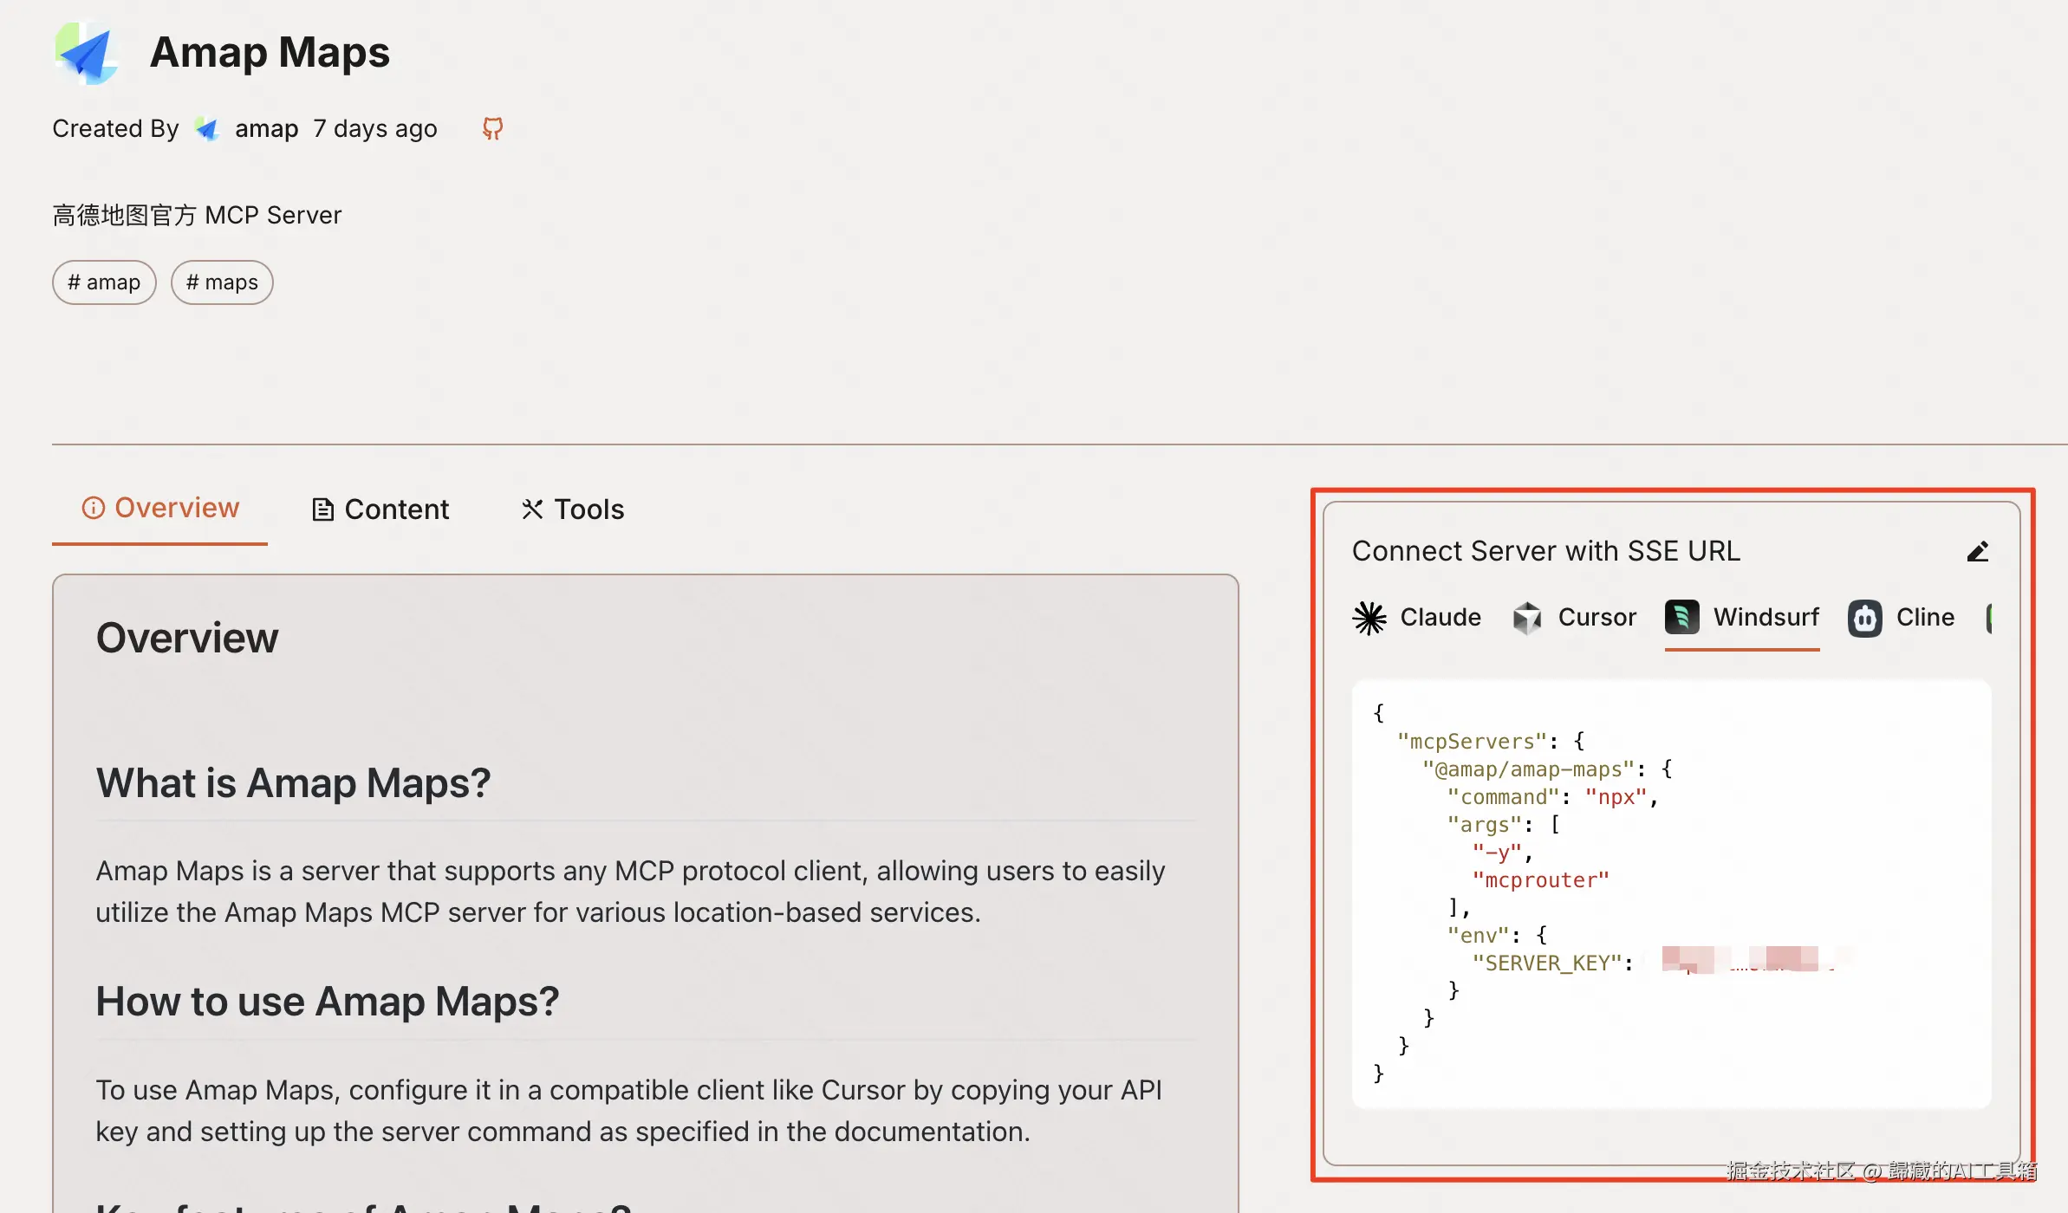Screen dimensions: 2068x1213
Task: Select the Claude client tab label
Action: click(x=1440, y=617)
